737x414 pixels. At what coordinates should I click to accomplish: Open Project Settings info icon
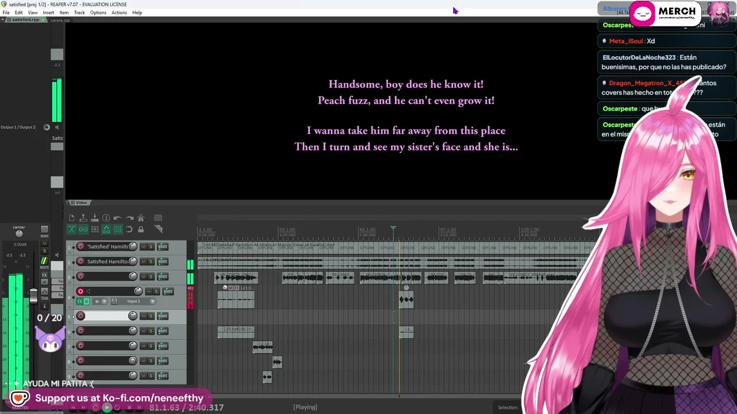coord(106,218)
